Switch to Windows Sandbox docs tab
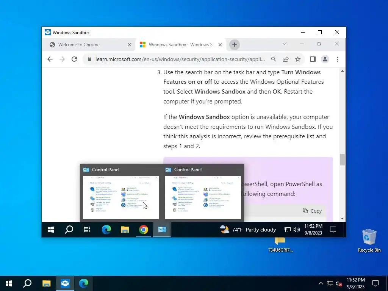 (181, 45)
